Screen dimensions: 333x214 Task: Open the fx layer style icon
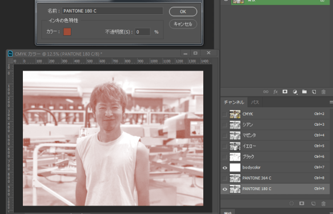[275, 92]
